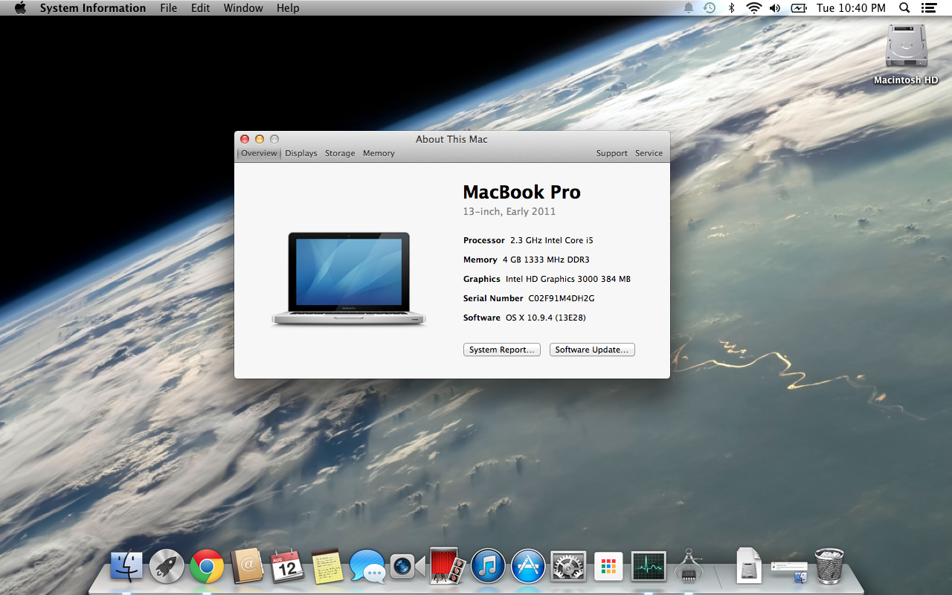952x595 pixels.
Task: Click the System Report button
Action: point(502,350)
